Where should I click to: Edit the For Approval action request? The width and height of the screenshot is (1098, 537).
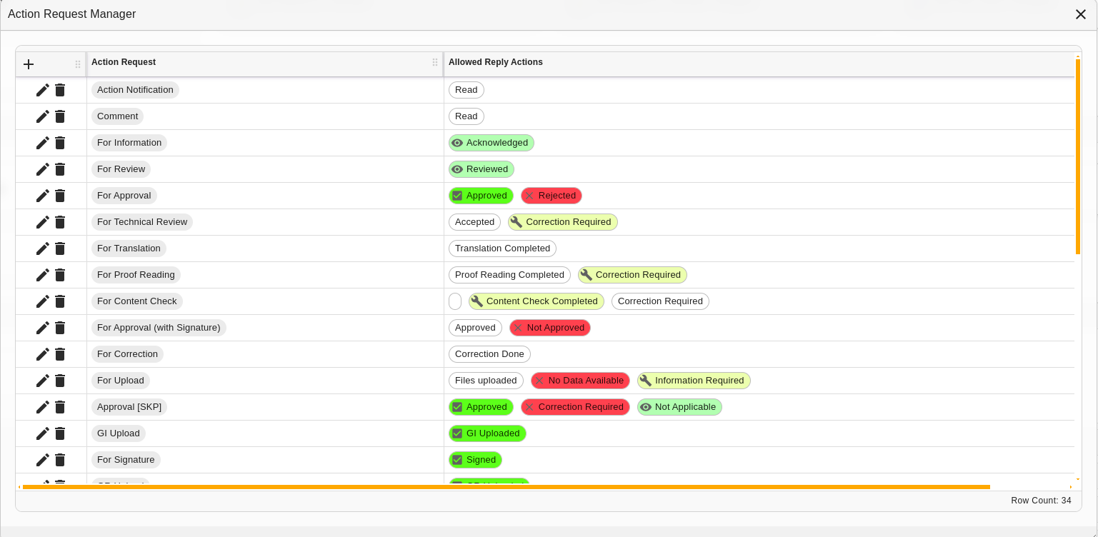click(42, 196)
